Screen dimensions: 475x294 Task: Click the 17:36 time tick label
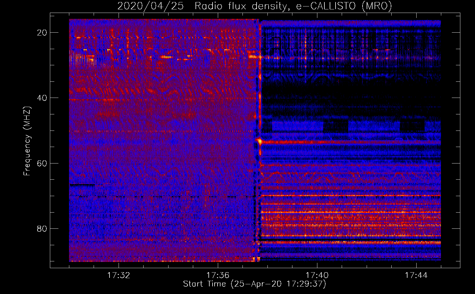tap(218, 275)
